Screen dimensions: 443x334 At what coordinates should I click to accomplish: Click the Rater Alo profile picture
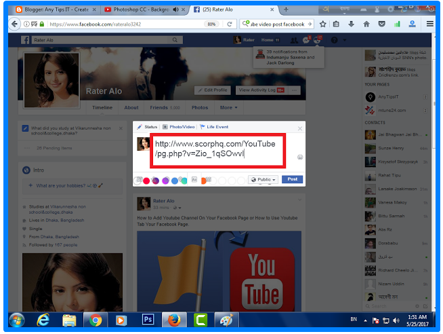(51, 80)
